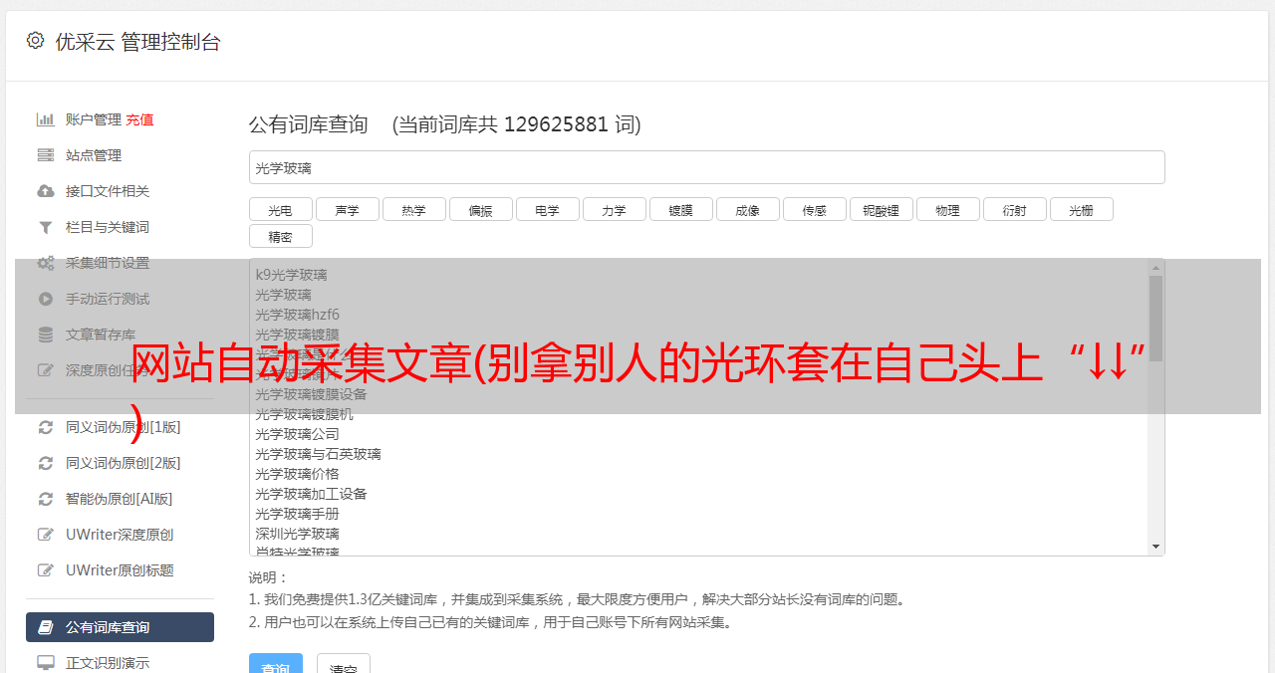Click the results list scrollbar down arrow

1155,547
